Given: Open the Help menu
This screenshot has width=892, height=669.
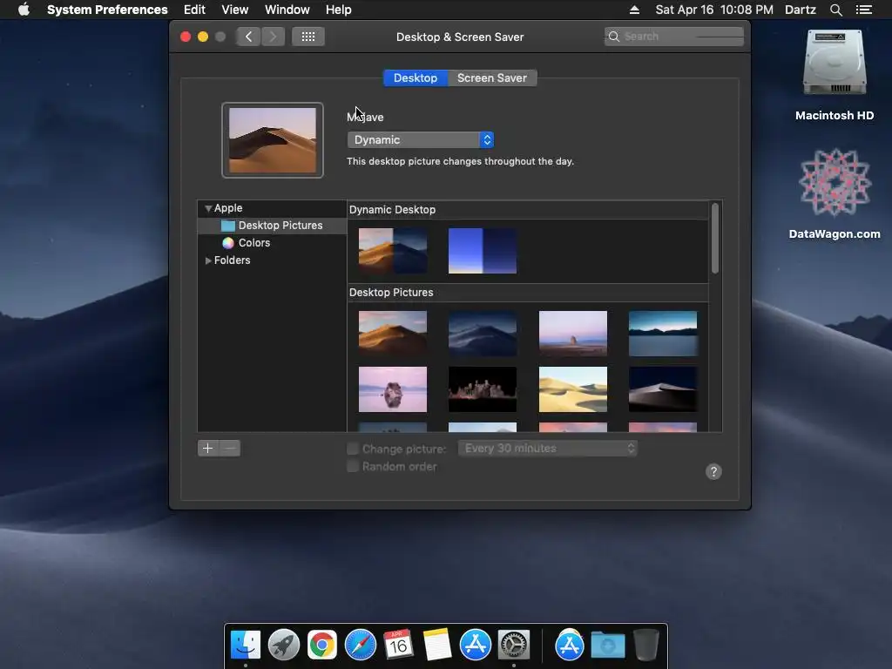Looking at the screenshot, I should 339,10.
